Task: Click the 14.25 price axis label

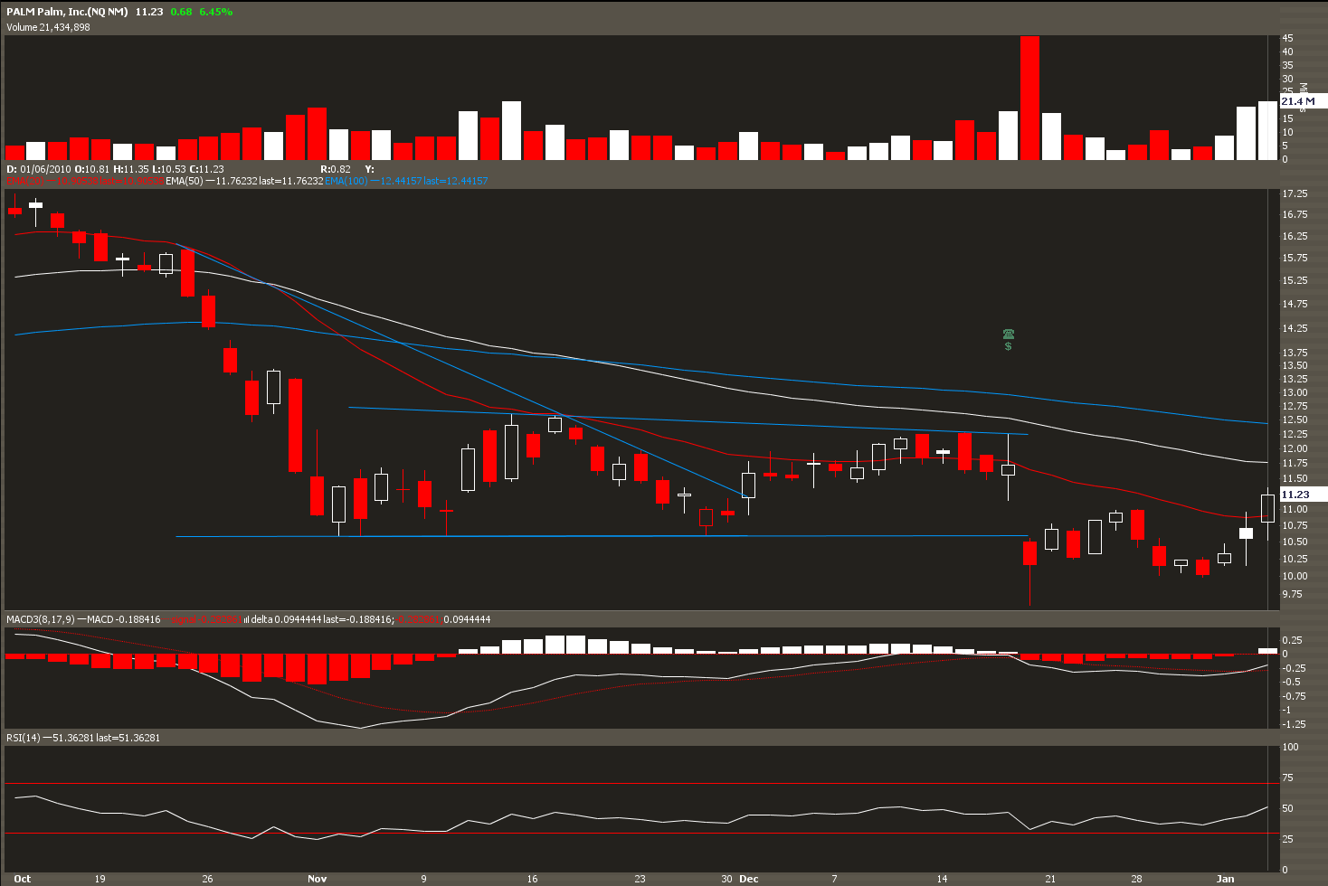Action: tap(1295, 329)
